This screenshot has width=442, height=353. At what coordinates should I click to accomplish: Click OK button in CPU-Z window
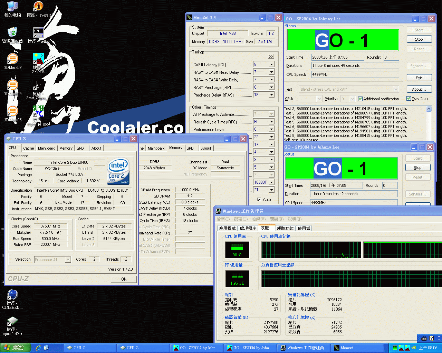pos(124,279)
